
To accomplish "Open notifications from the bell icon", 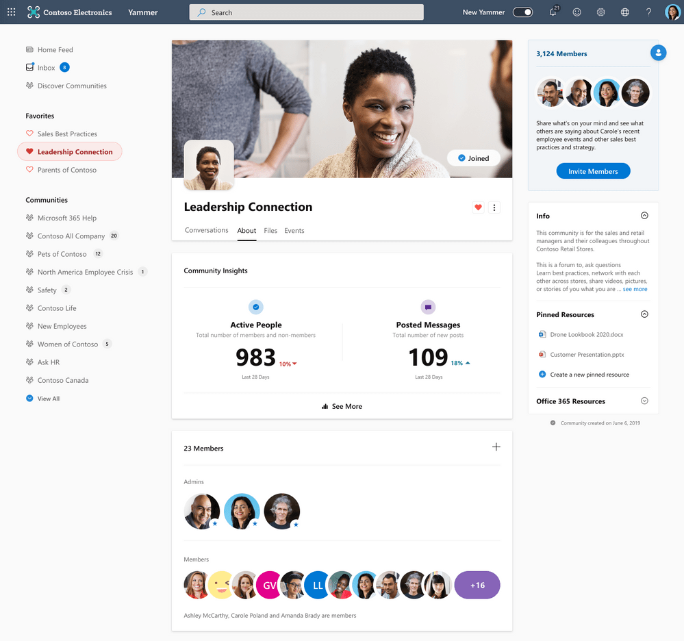I will pos(553,12).
